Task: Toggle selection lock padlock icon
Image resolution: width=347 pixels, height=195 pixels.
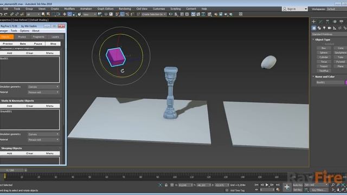Action: coord(166,185)
